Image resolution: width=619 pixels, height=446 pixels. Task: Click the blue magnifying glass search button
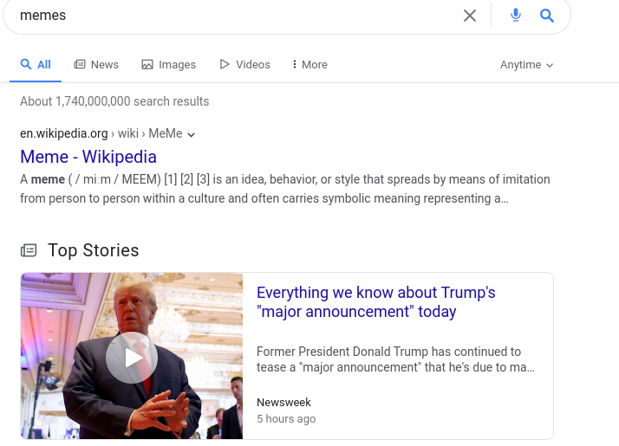[547, 16]
